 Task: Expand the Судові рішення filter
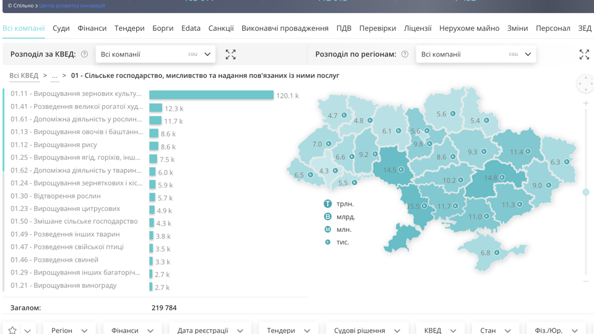point(367,330)
